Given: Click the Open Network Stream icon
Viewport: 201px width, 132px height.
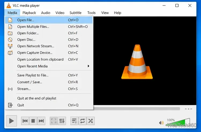Looking at the screenshot, I should [10, 46].
